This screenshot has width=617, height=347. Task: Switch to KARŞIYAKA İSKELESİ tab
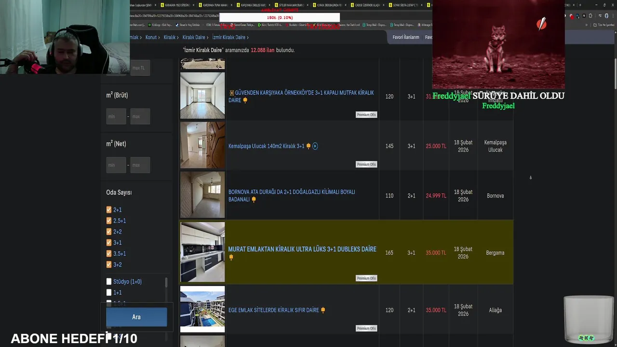click(x=254, y=5)
